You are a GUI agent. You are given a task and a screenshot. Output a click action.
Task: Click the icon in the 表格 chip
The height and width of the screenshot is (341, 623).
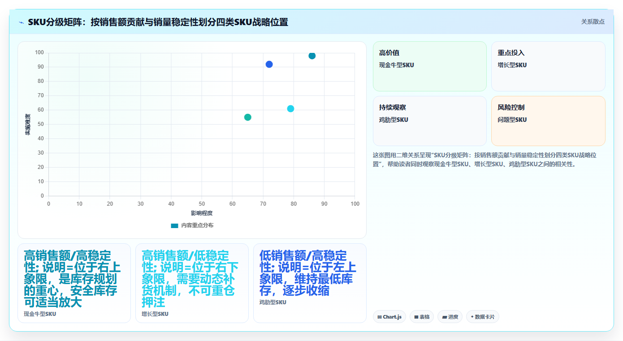pyautogui.click(x=416, y=317)
